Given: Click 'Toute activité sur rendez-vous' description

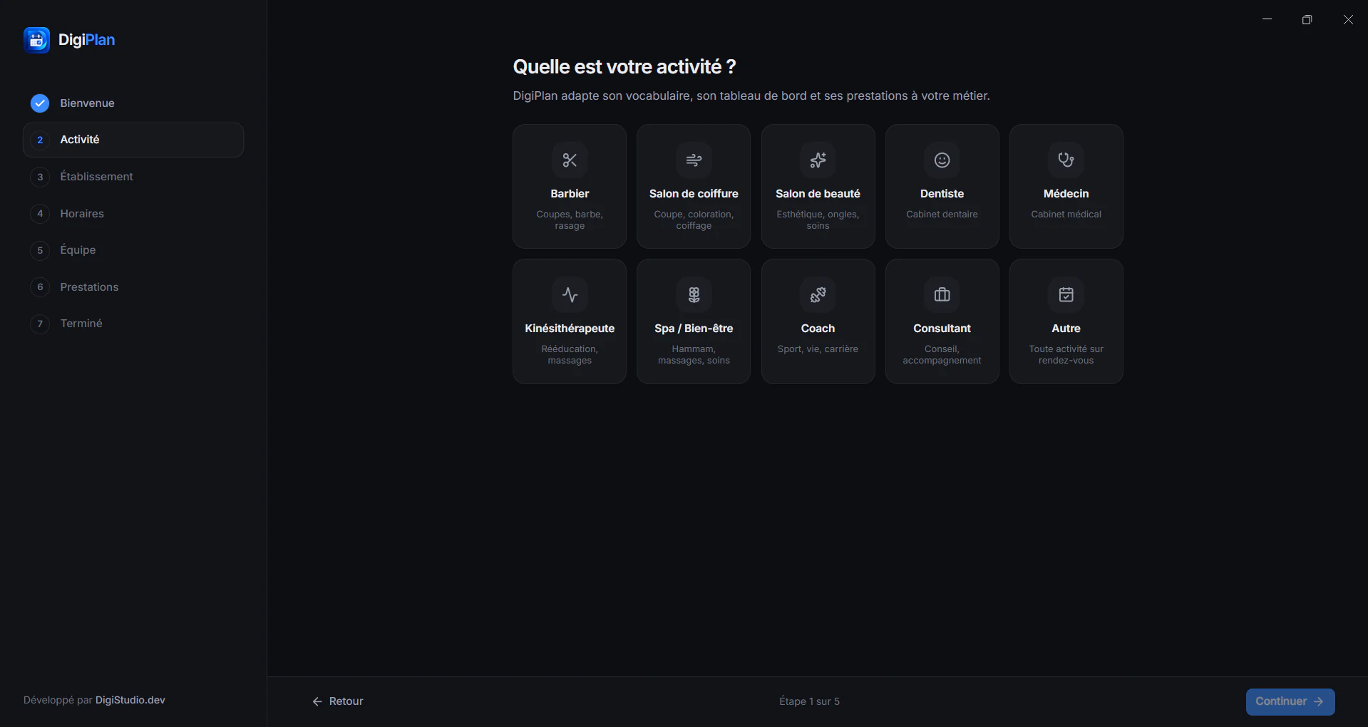Looking at the screenshot, I should (x=1066, y=355).
